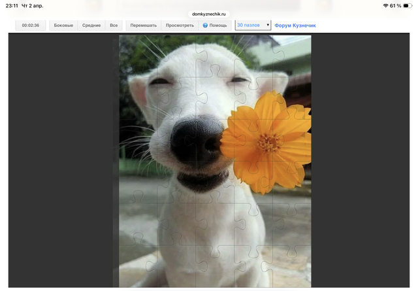
Task: Click the dog's closed eye on the left
Action: click(160, 82)
